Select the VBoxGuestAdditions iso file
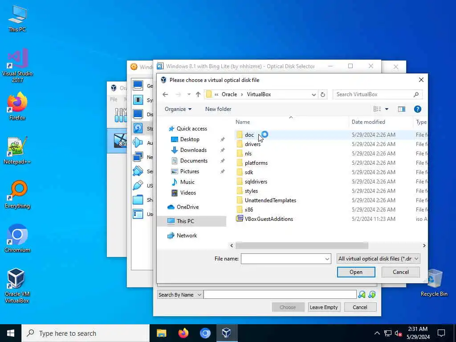 269,219
